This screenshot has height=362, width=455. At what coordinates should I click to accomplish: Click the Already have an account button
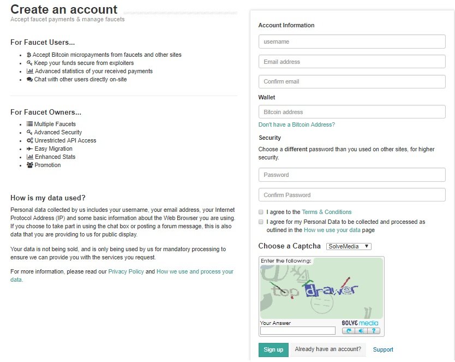(x=328, y=349)
